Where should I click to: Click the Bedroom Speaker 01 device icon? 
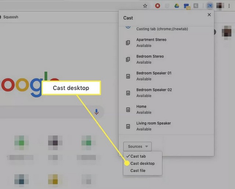tap(128, 76)
